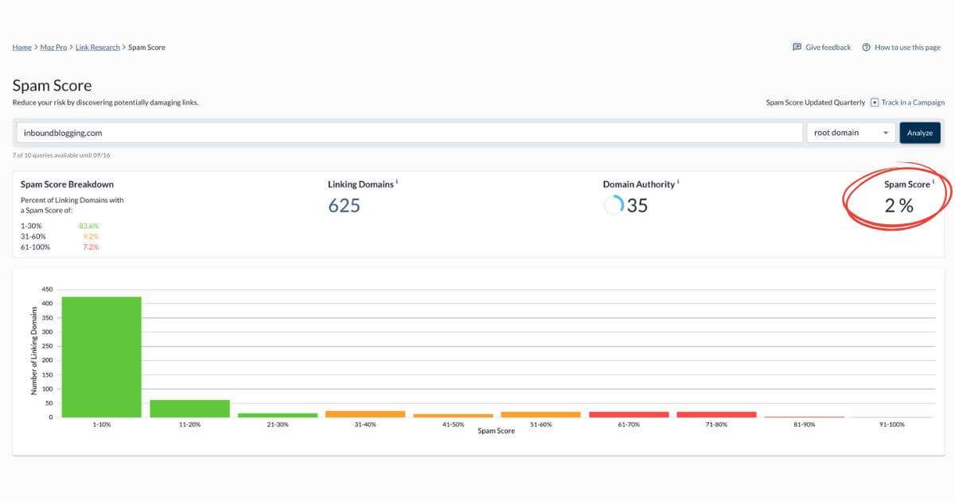Click the Track in a Campaign text link
This screenshot has width=955, height=501.
[x=913, y=102]
